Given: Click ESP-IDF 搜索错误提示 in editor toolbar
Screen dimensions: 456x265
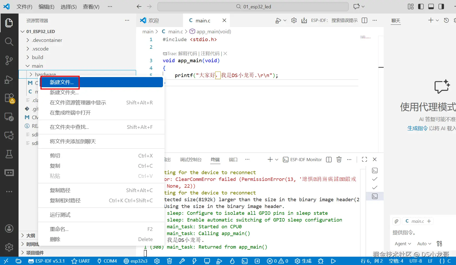Looking at the screenshot, I should [x=334, y=20].
